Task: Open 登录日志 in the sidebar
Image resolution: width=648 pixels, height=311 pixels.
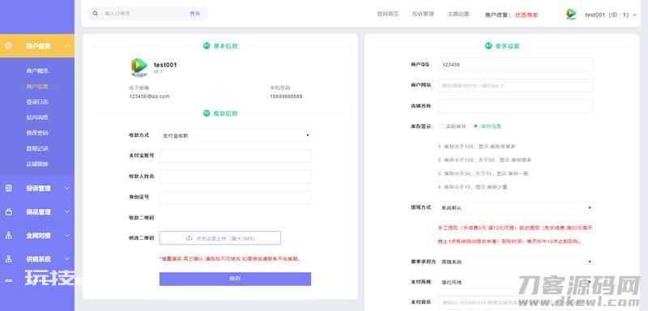Action: tap(37, 102)
